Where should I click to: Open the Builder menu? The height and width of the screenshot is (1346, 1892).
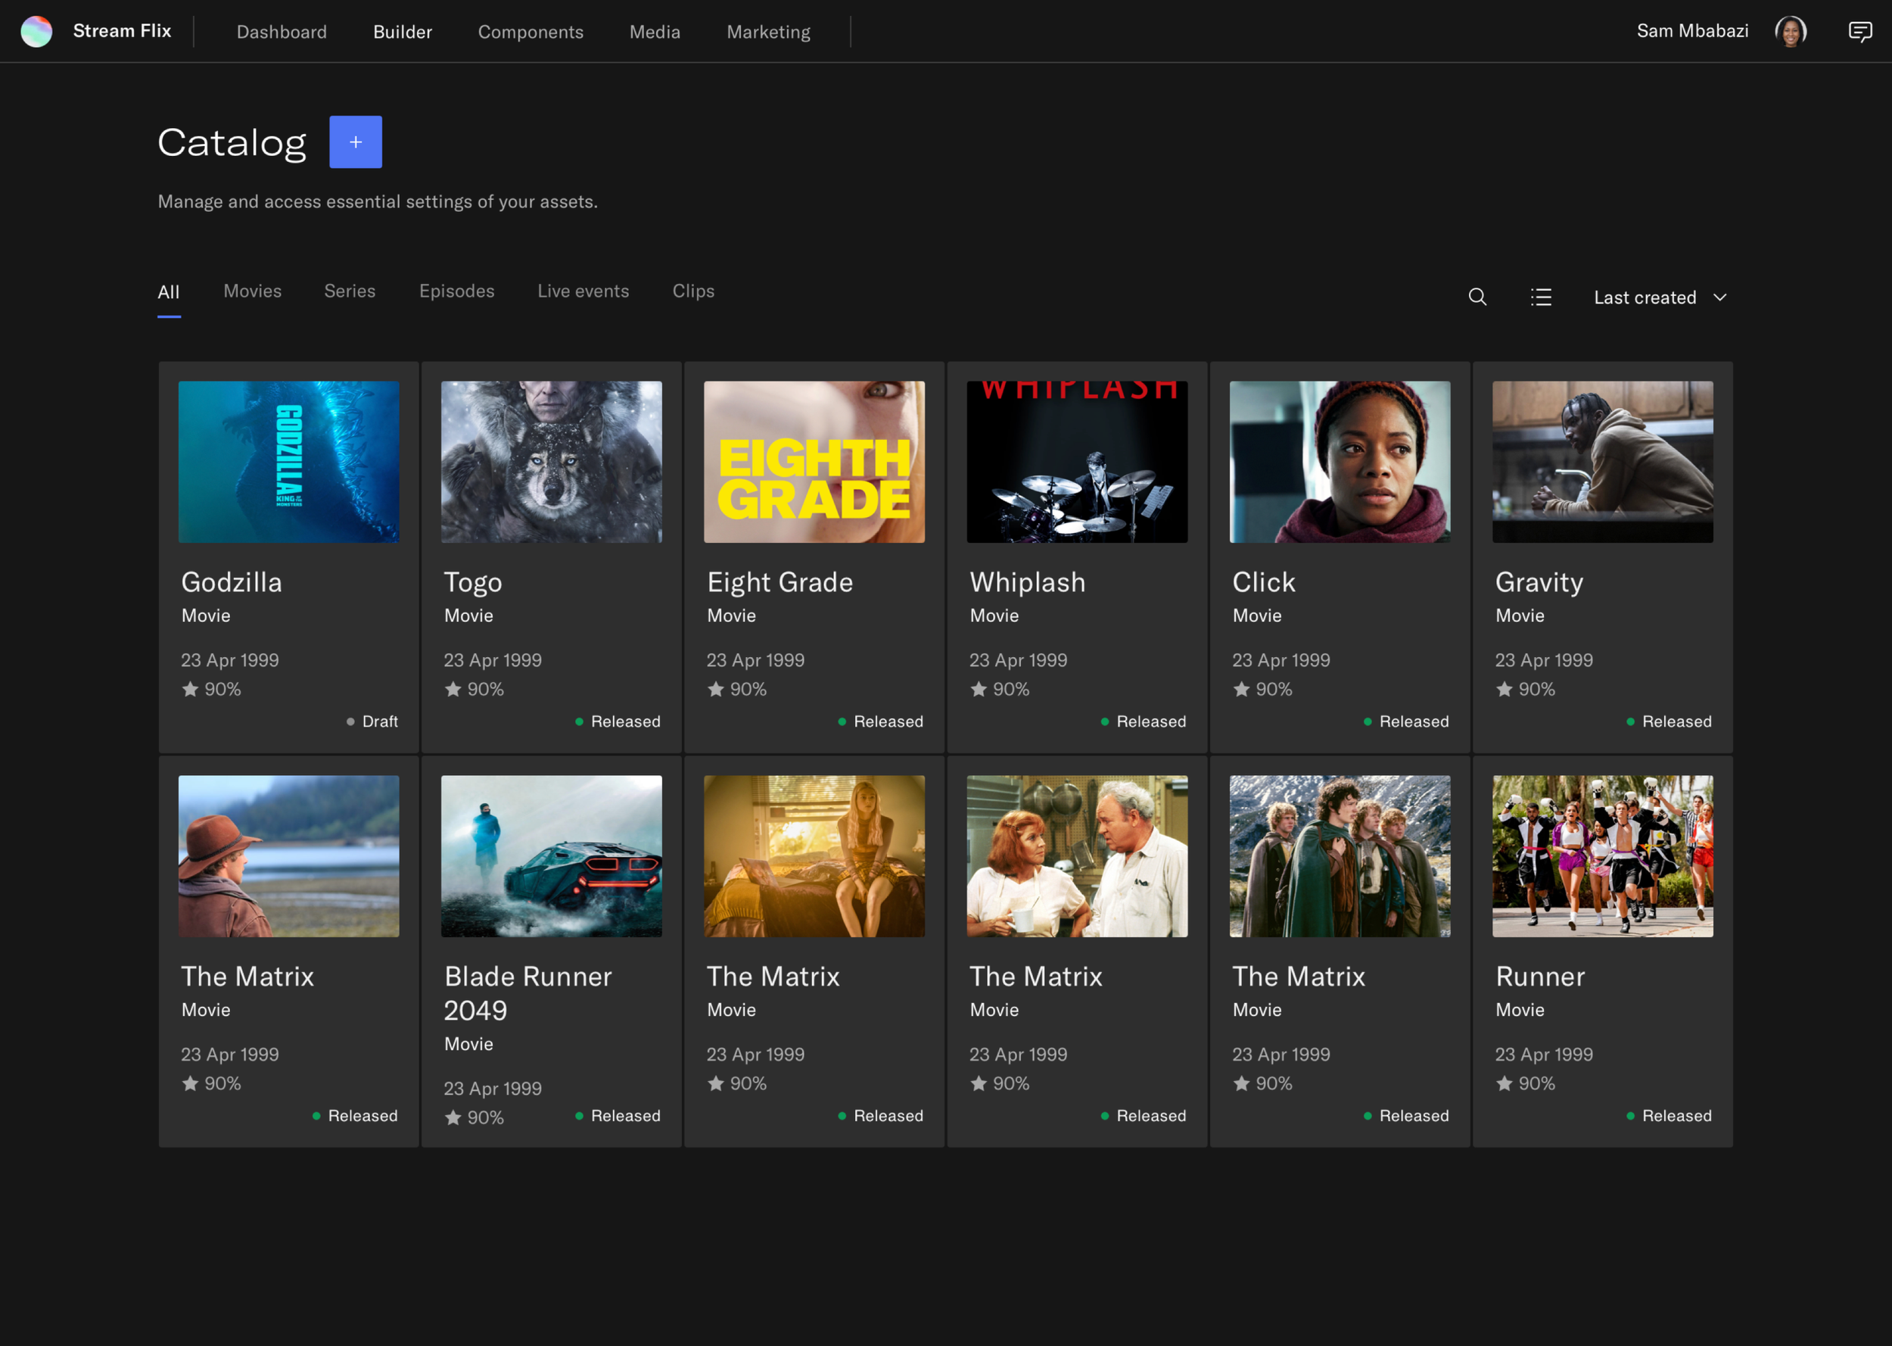tap(403, 32)
